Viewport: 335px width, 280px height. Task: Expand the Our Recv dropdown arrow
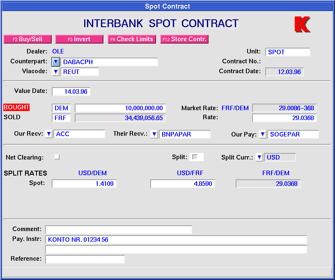(x=49, y=134)
